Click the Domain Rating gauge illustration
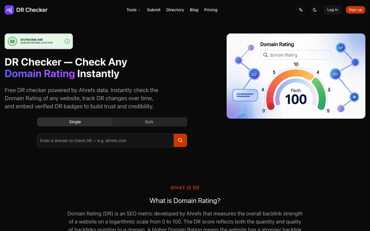Viewport: 370px width, 231px height. 296,76
